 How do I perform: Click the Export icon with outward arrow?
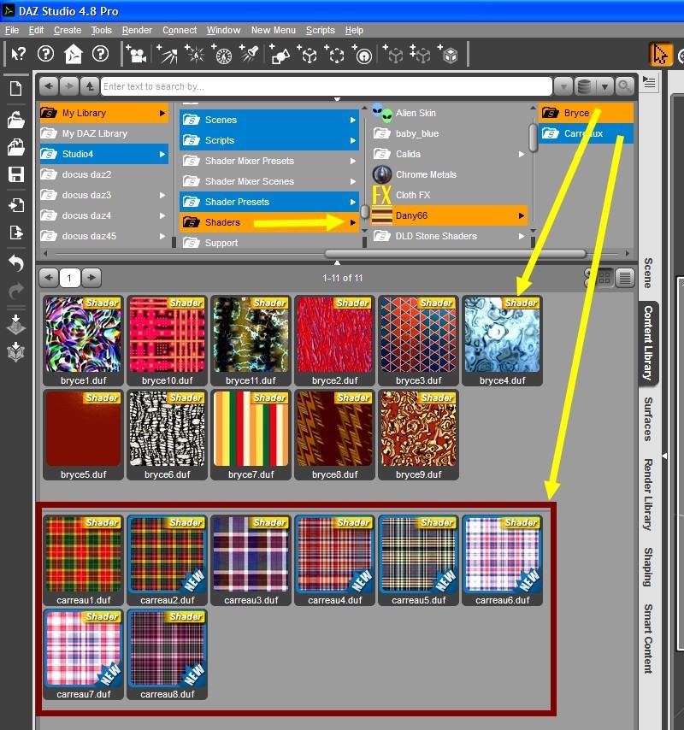click(16, 232)
